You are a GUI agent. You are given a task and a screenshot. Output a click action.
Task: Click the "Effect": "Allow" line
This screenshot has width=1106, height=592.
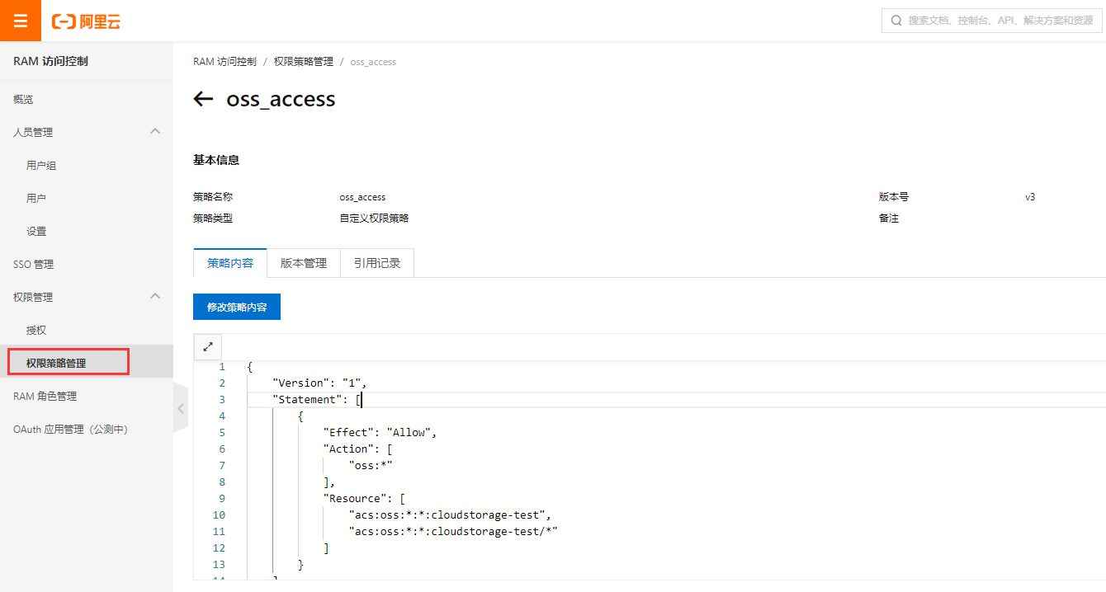(380, 432)
